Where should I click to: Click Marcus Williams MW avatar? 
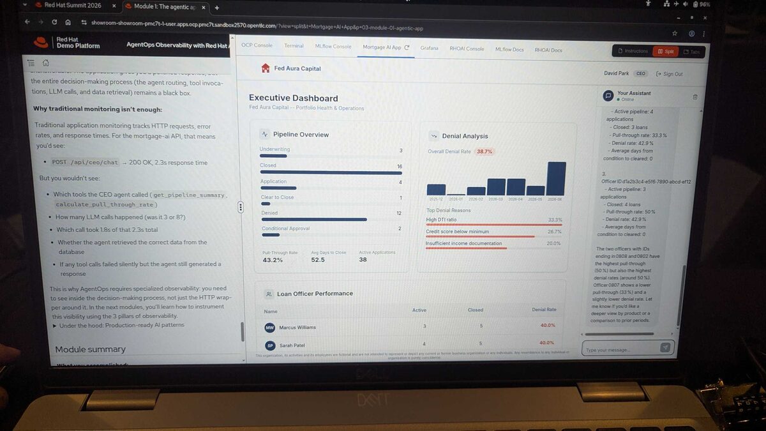pyautogui.click(x=269, y=328)
